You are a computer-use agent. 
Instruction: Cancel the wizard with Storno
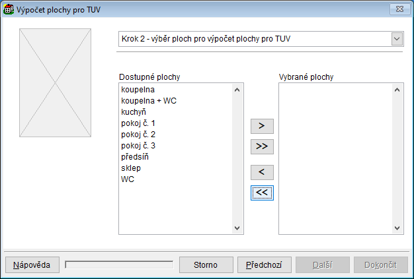click(205, 264)
